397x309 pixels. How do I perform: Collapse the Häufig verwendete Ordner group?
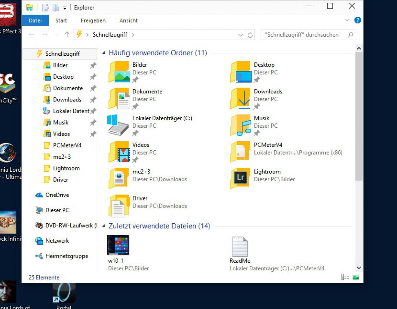click(104, 53)
